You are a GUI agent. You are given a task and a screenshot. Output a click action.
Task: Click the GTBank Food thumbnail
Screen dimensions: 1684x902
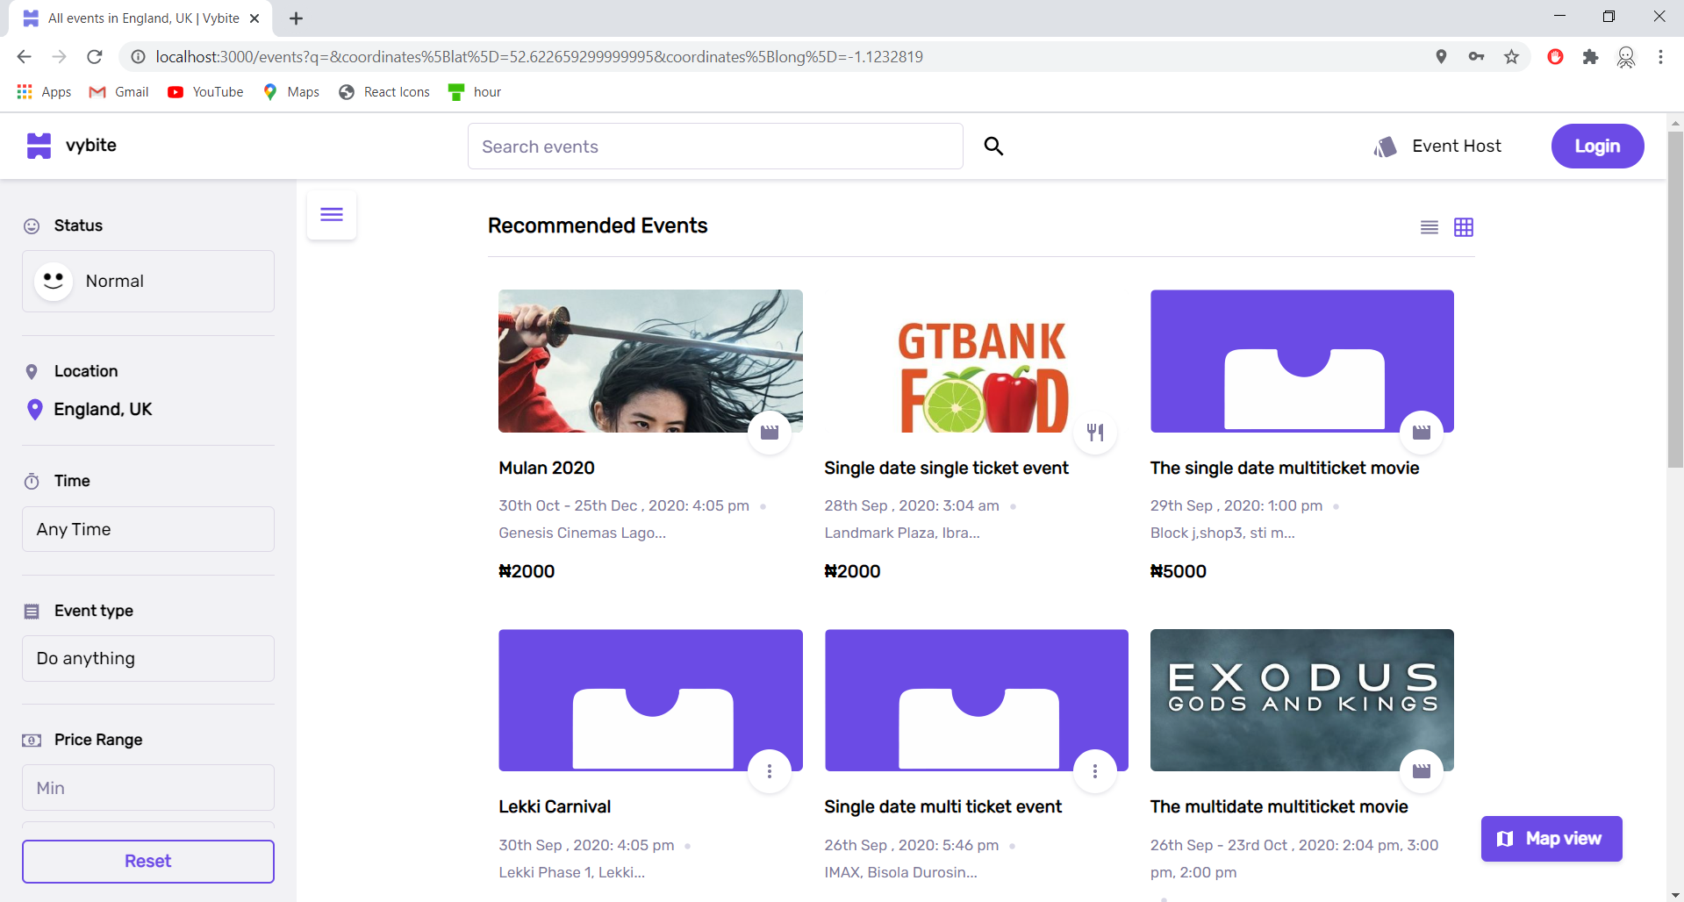[976, 361]
